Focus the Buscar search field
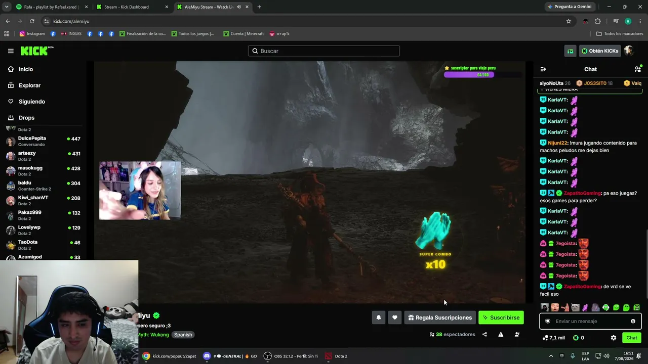The image size is (648, 364). [324, 51]
